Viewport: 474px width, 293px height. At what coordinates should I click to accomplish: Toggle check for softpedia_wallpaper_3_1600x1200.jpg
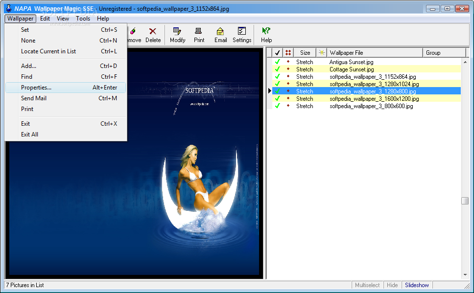(x=277, y=98)
